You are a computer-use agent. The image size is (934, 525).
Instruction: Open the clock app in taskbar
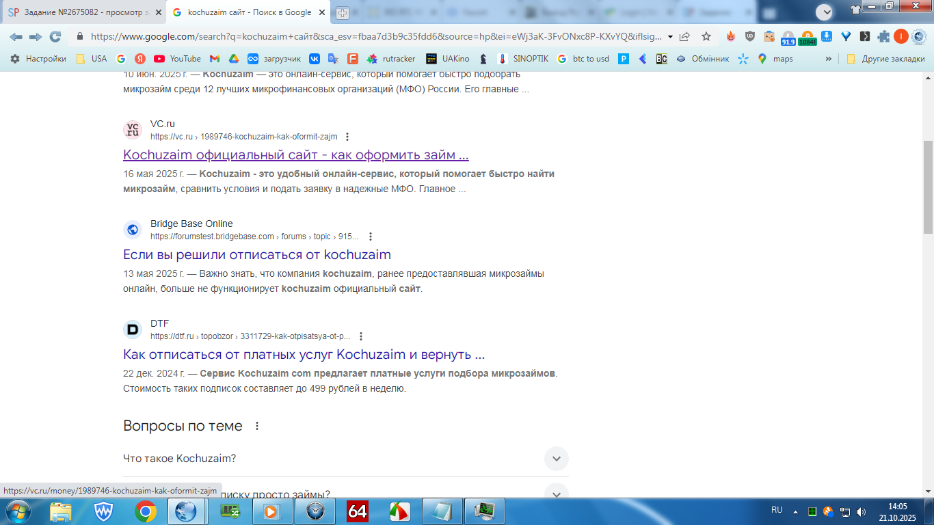coord(315,511)
